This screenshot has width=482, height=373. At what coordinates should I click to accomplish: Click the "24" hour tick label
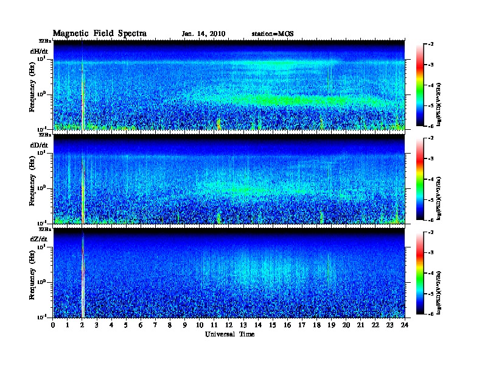coord(405,325)
